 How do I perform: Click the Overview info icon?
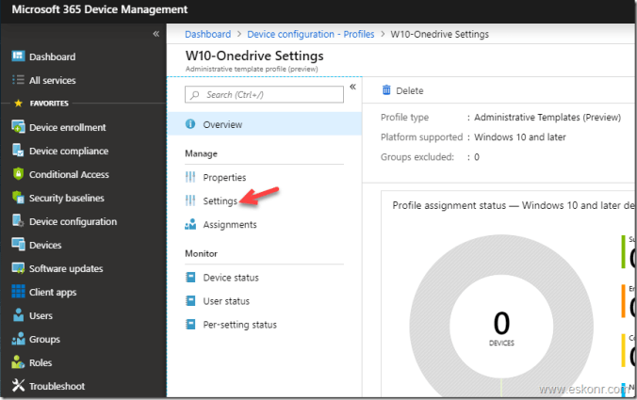click(190, 124)
